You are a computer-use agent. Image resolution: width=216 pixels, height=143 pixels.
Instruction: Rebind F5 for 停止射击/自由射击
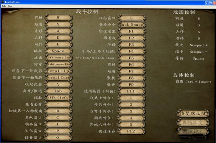(x=131, y=58)
